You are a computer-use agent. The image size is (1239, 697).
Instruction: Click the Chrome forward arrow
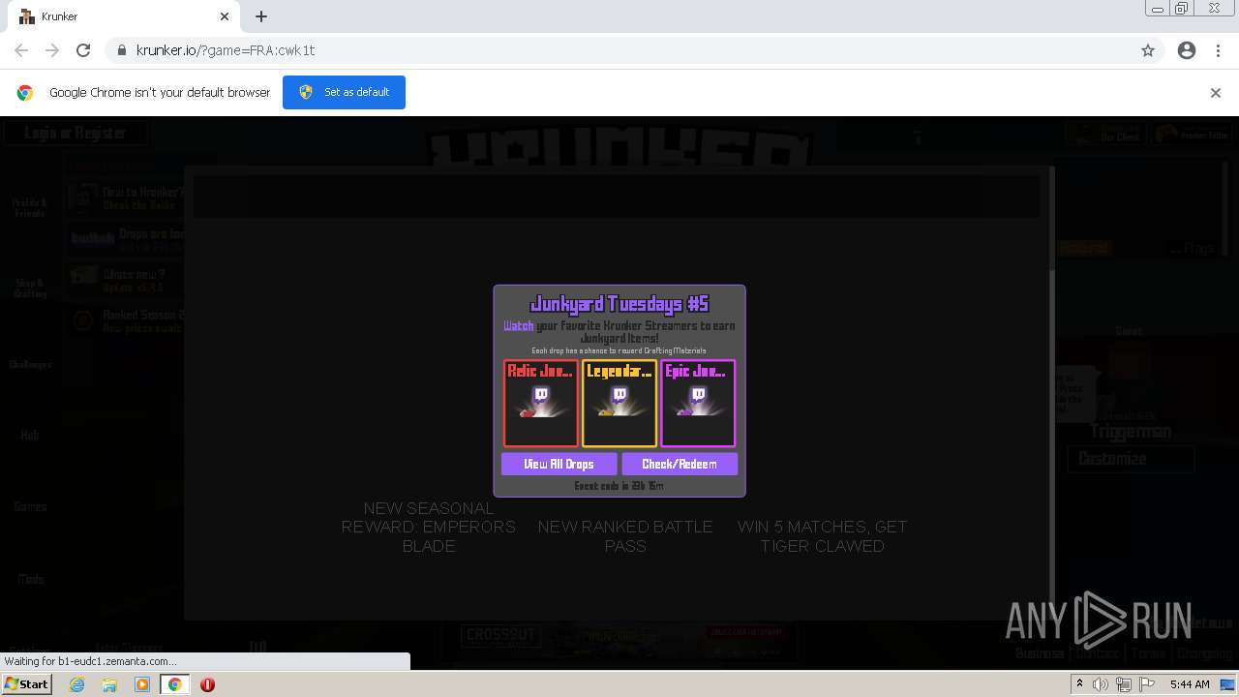tap(52, 50)
